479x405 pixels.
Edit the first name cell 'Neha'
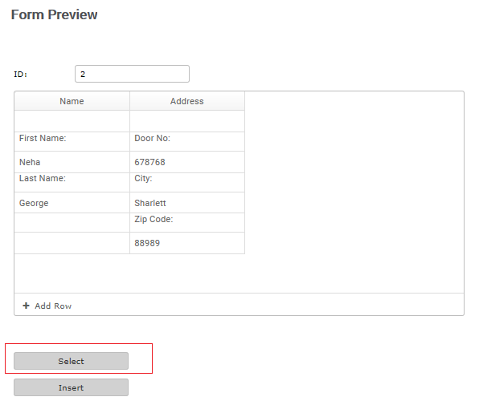(x=72, y=162)
